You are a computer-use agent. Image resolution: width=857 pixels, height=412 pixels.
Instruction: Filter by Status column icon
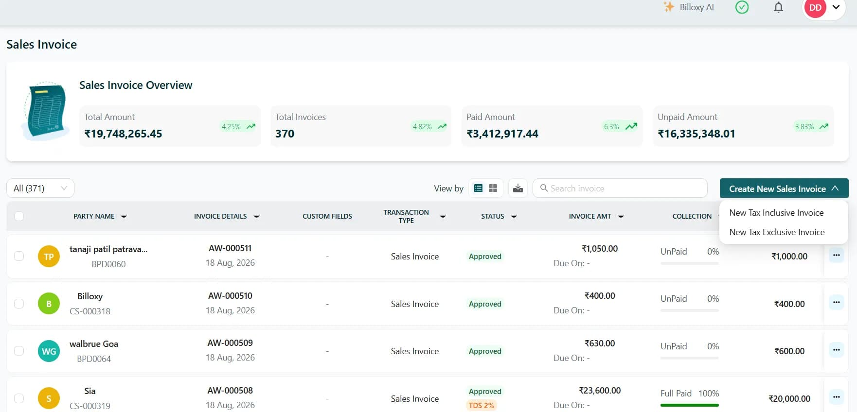point(514,216)
